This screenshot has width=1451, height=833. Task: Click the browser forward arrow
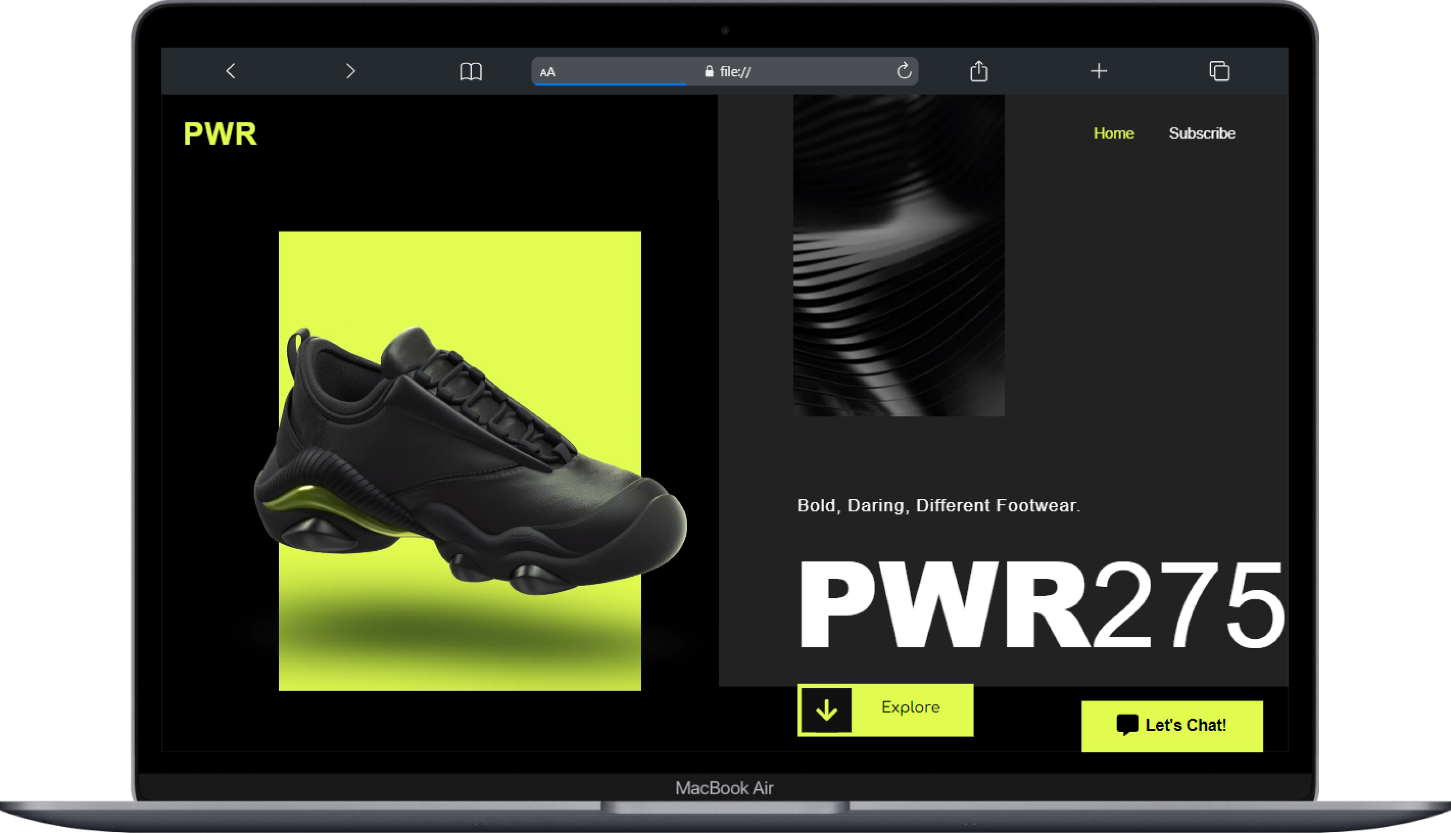point(351,71)
